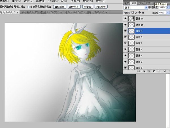
Task: Add a layer mask with mask icon
Action: (149, 71)
